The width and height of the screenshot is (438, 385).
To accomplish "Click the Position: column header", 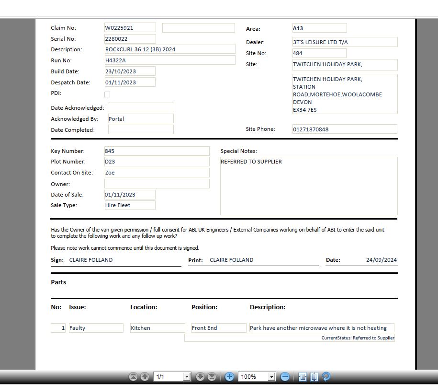I will (204, 307).
